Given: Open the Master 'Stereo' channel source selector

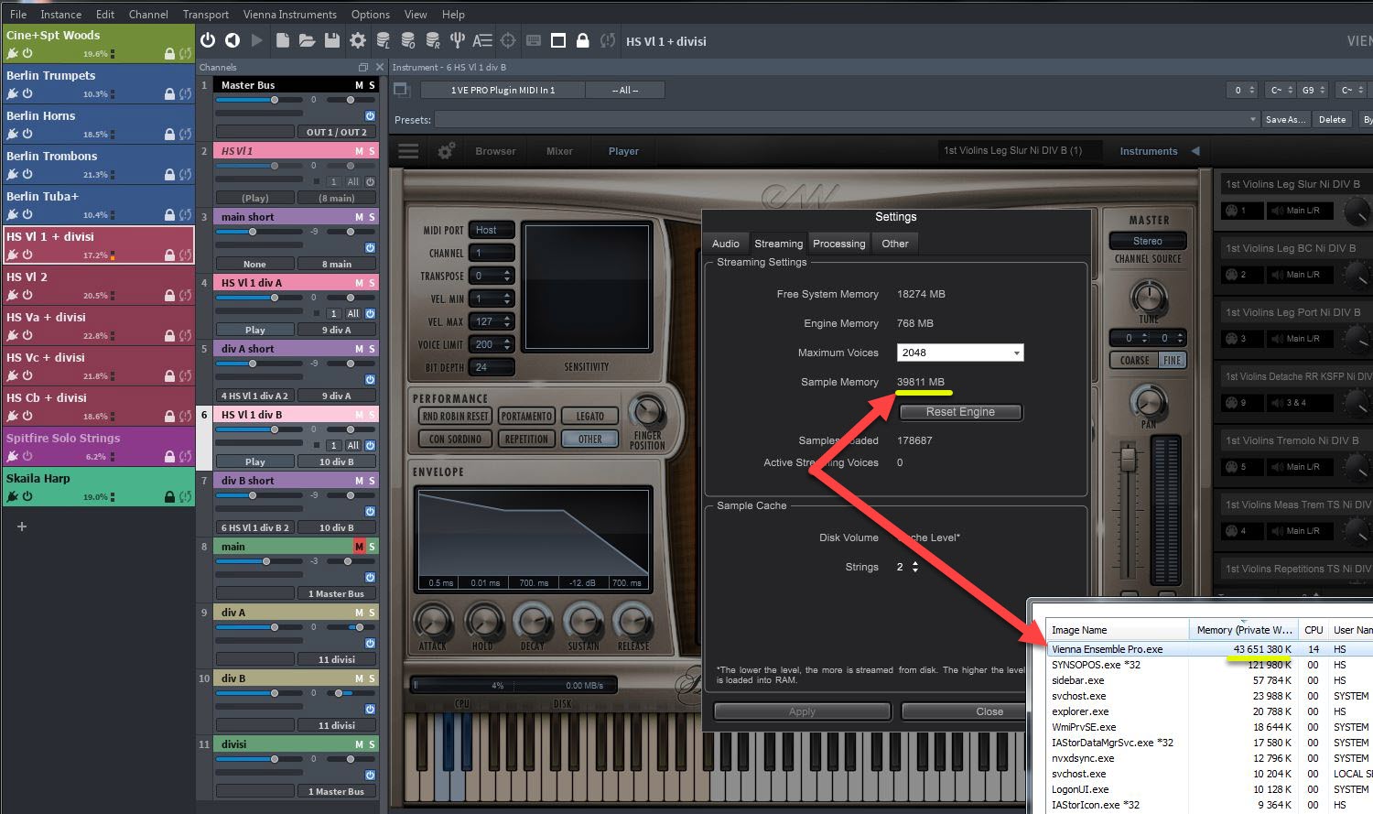Looking at the screenshot, I should click(x=1147, y=241).
